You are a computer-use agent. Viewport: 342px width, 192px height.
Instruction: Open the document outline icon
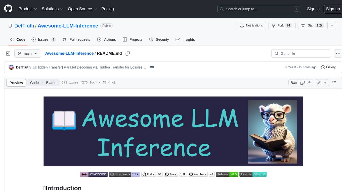(334, 83)
